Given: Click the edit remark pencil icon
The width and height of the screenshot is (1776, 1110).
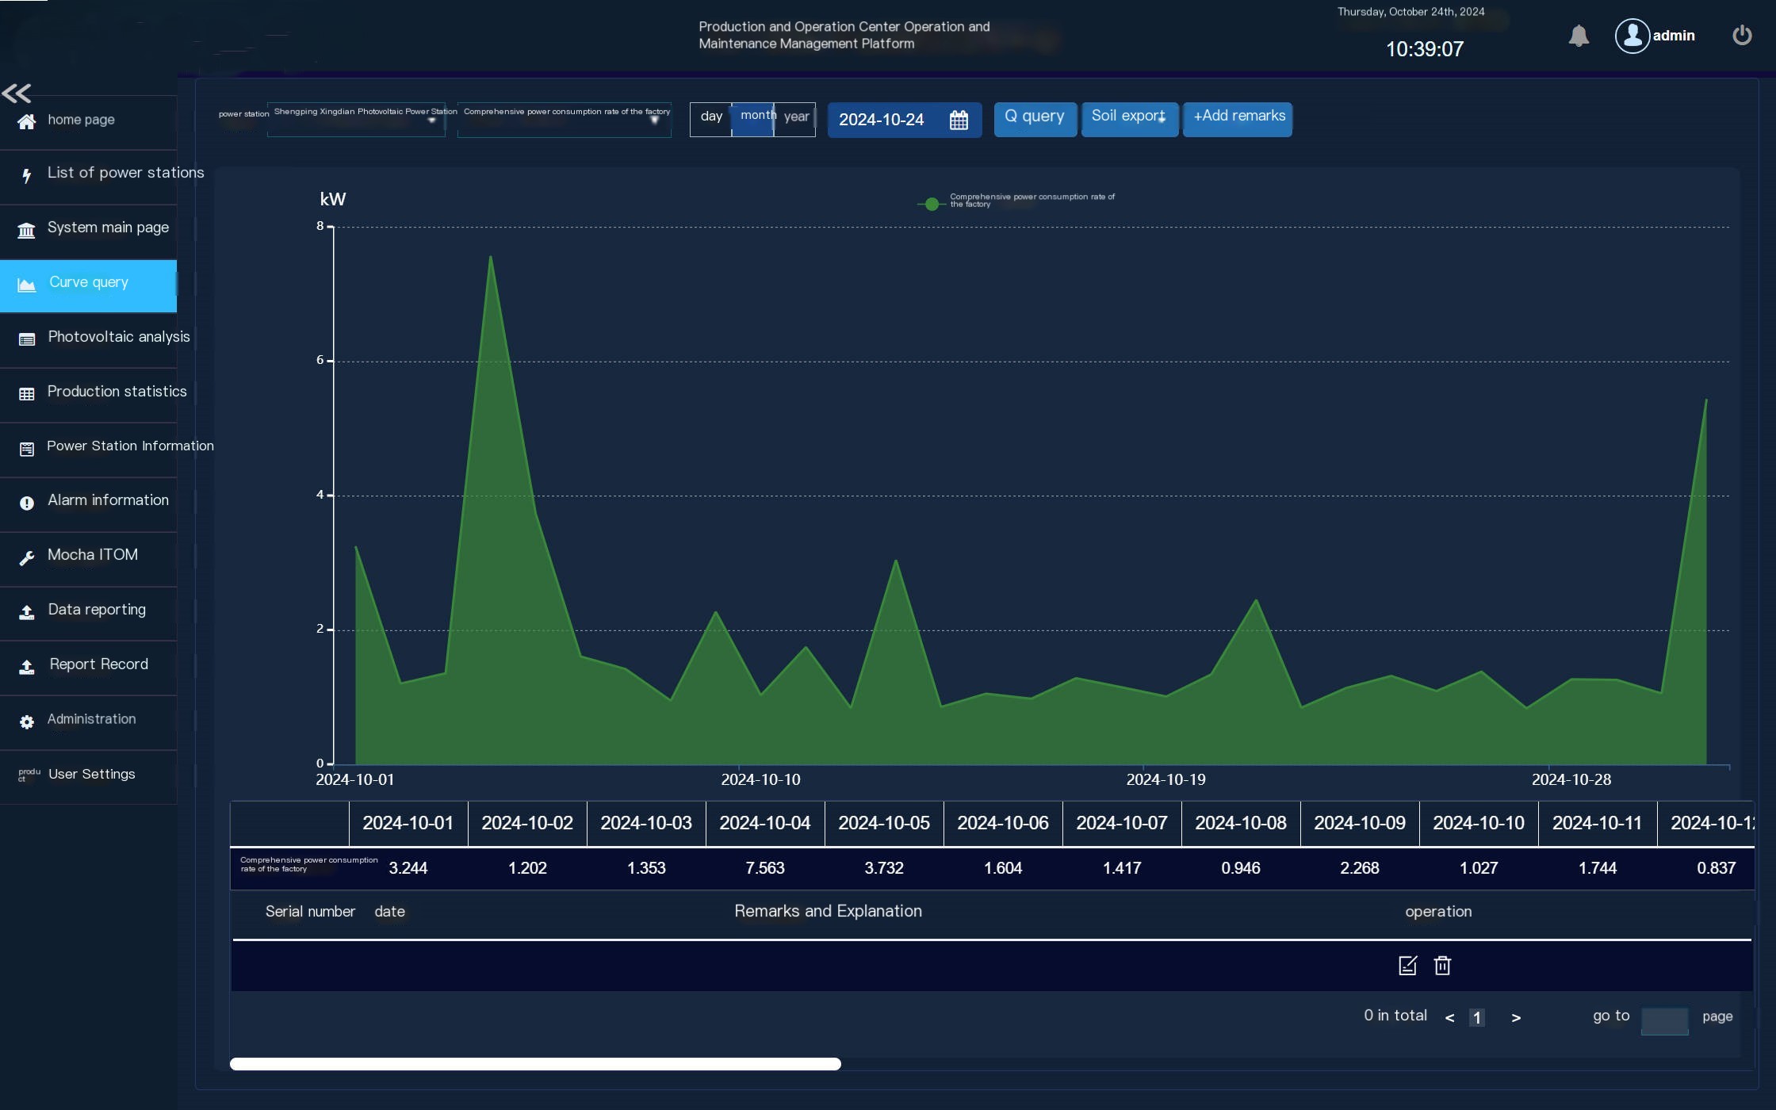Looking at the screenshot, I should pos(1407,965).
